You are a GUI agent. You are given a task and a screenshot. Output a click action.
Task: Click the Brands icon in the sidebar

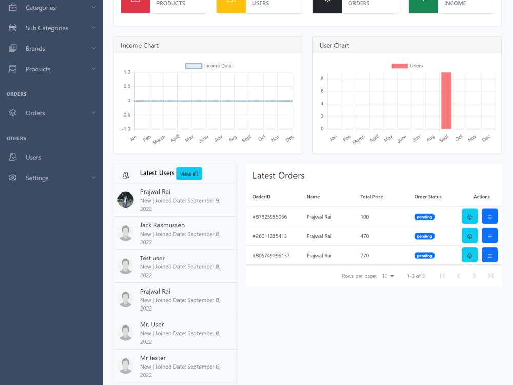pyautogui.click(x=11, y=48)
